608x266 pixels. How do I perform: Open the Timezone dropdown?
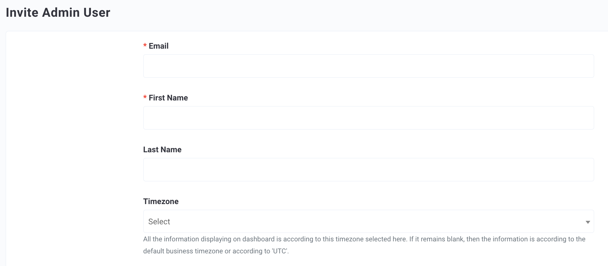pyautogui.click(x=368, y=221)
